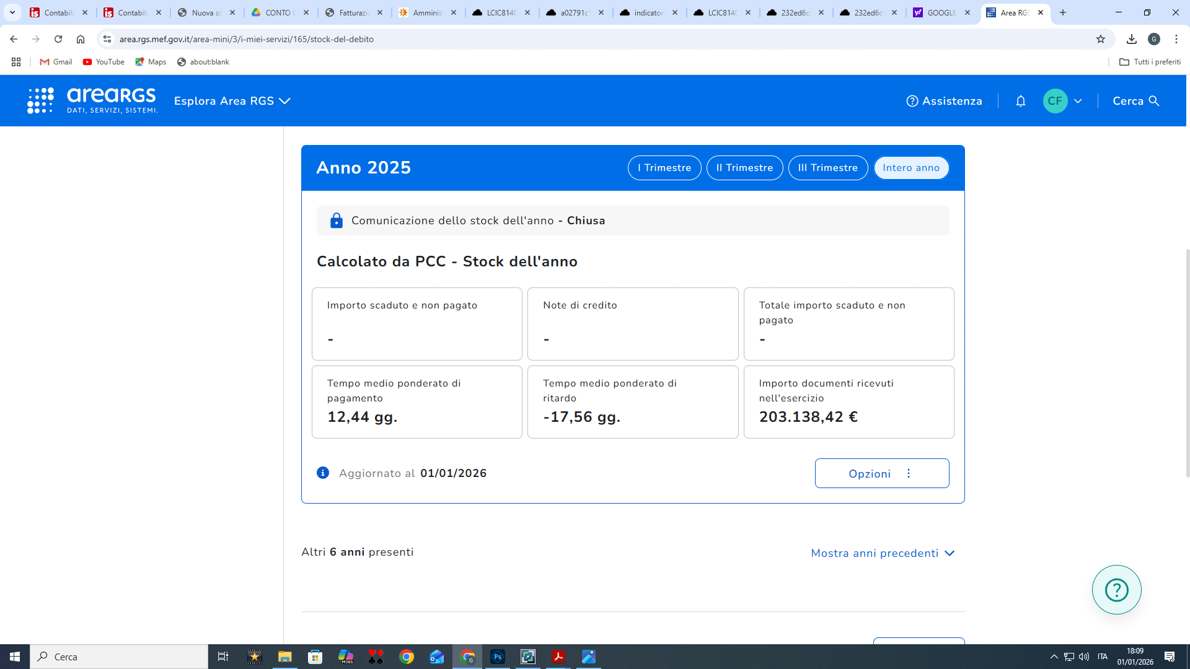Click the notification bell icon
The width and height of the screenshot is (1190, 669).
tap(1020, 101)
